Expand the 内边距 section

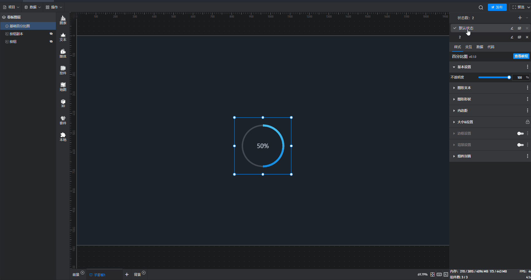[462, 111]
